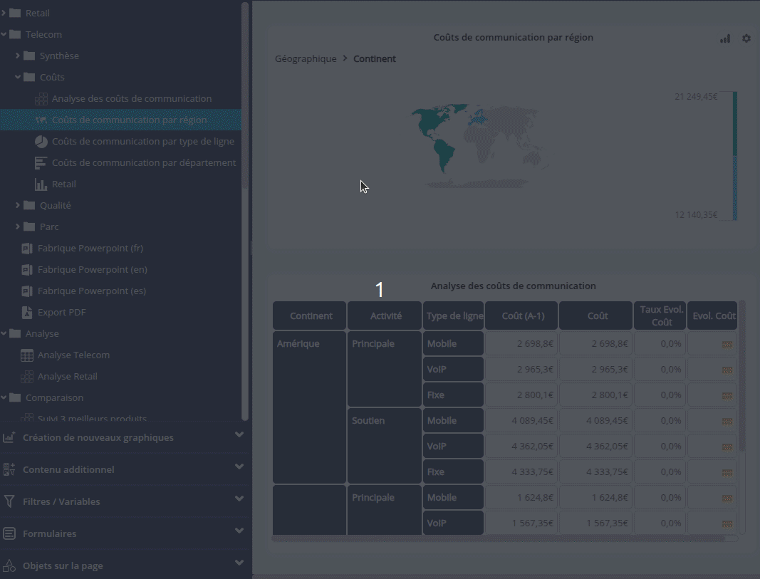This screenshot has height=579, width=760.
Task: Open the settings gear for the chart
Action: click(x=746, y=38)
